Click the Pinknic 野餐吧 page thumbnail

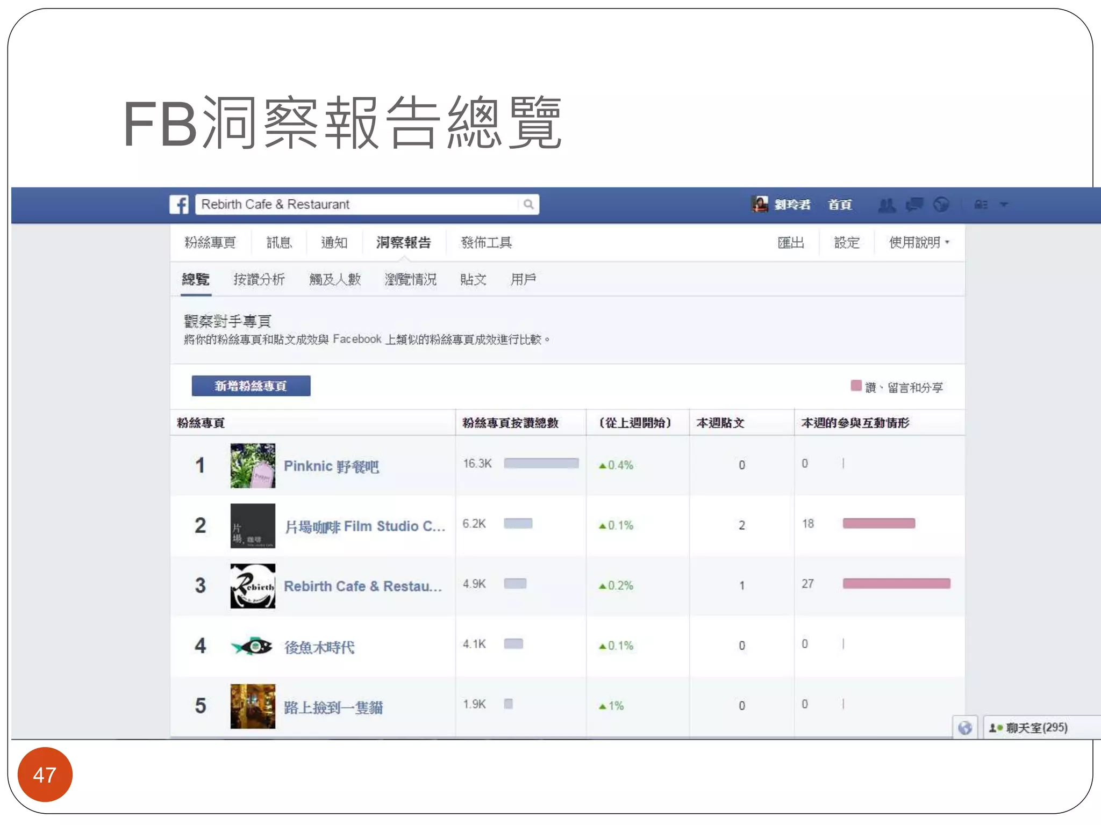[x=253, y=466]
